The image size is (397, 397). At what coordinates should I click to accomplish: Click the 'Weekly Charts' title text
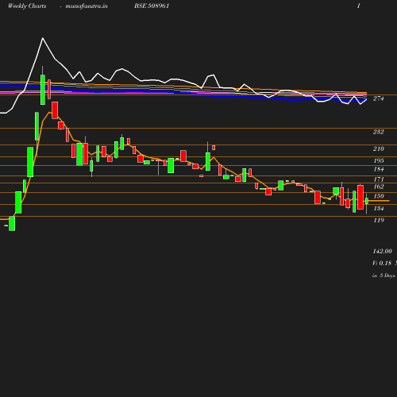27,6
